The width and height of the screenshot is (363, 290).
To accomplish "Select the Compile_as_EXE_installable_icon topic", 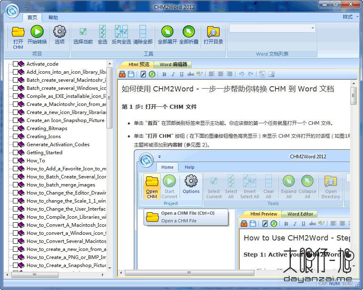I will [x=66, y=96].
